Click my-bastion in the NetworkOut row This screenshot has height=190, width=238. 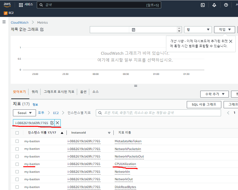pyautogui.click(x=32, y=179)
